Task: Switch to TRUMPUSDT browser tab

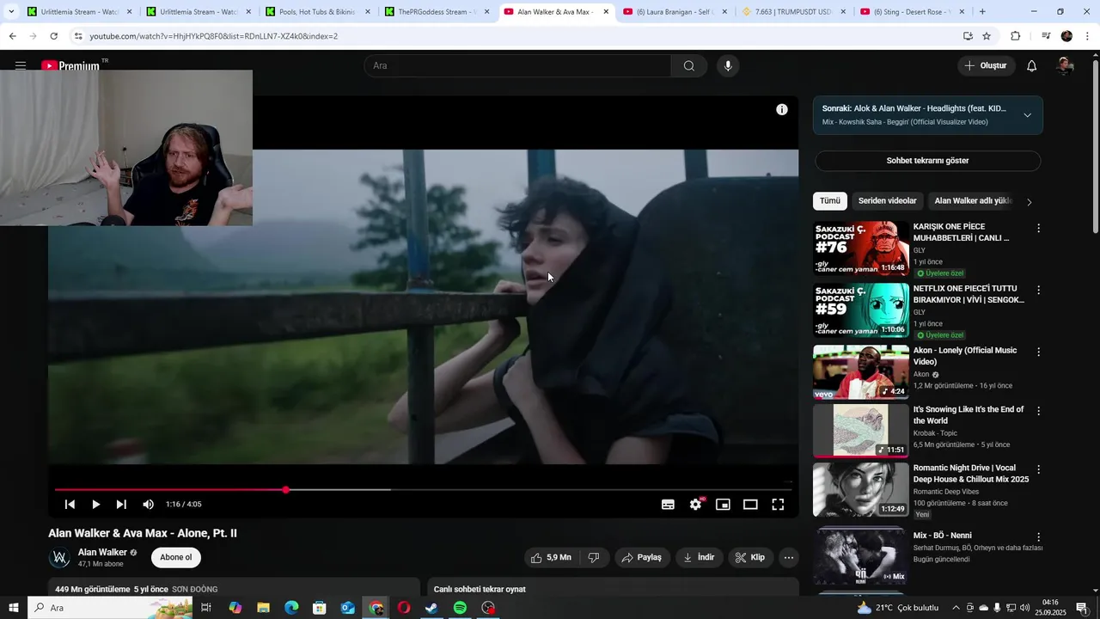Action: pyautogui.click(x=793, y=12)
